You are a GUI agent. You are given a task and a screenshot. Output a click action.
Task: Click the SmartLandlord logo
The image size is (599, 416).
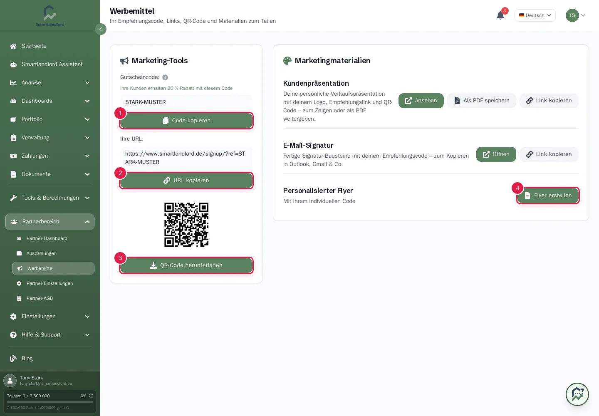pyautogui.click(x=50, y=15)
